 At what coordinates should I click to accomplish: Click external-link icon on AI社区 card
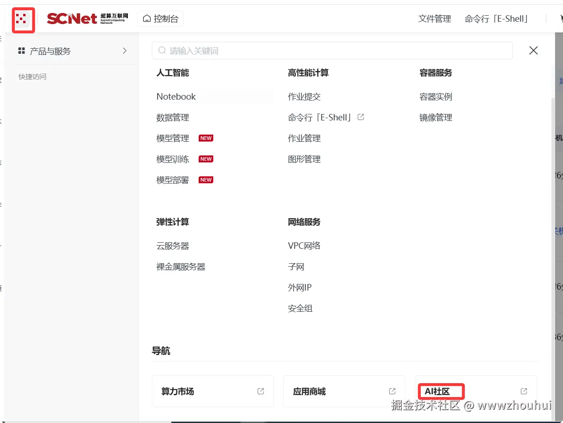pyautogui.click(x=524, y=391)
